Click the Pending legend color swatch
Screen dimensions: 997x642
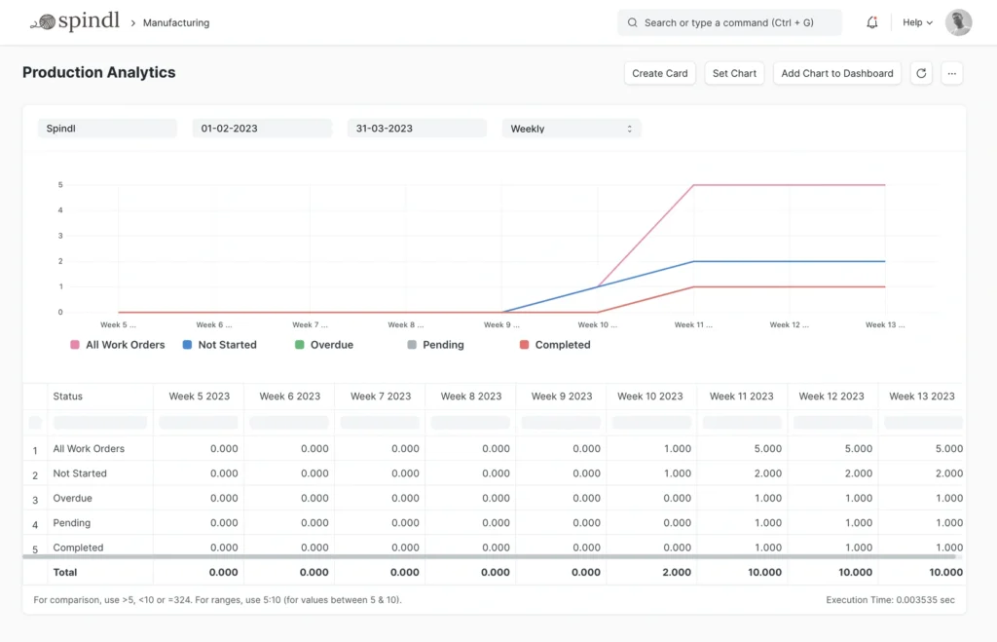tap(412, 345)
